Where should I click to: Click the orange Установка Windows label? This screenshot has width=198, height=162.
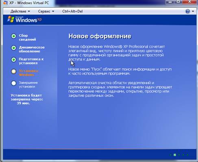(28, 73)
